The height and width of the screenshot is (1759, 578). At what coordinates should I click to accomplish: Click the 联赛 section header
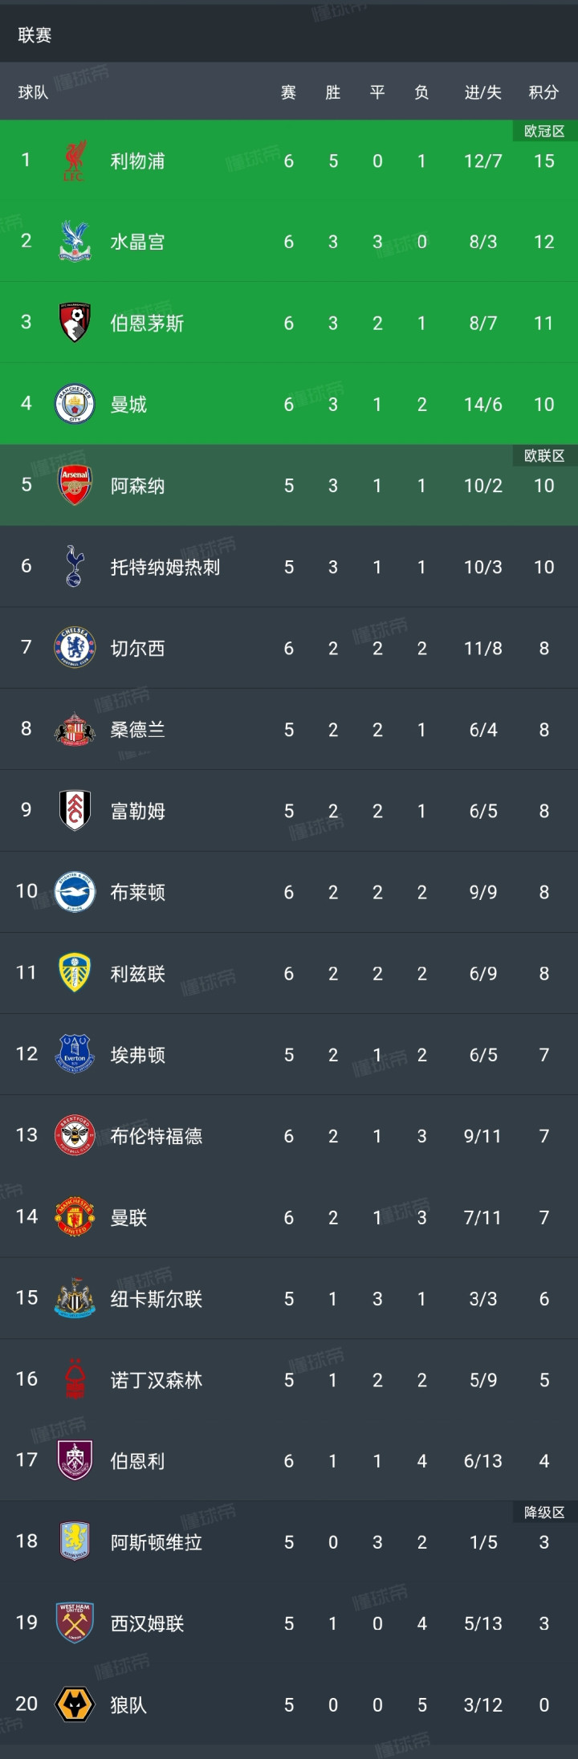tap(35, 35)
